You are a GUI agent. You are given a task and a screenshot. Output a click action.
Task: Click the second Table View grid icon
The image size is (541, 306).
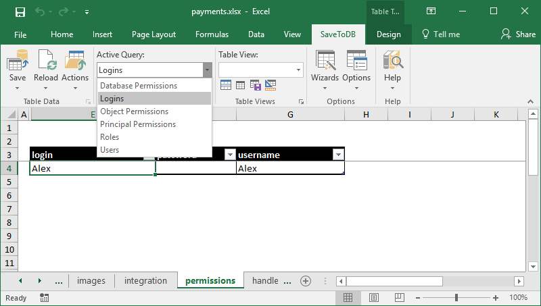pos(241,84)
